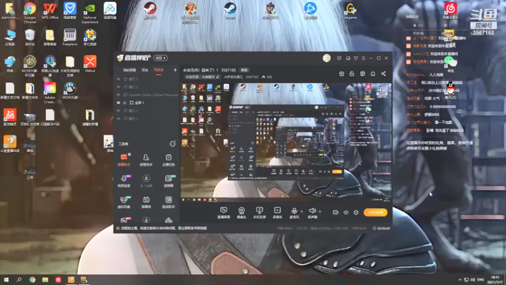Toggle the preview eye icon in bottom toolbar
506x285 pixels.
coord(346,212)
